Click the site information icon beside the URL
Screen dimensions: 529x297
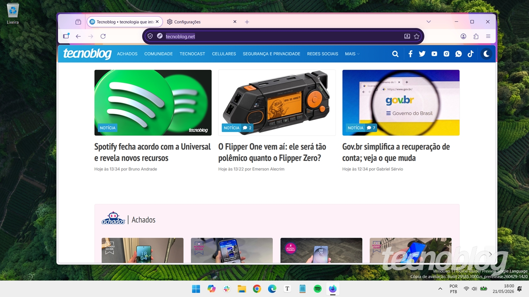tap(160, 36)
